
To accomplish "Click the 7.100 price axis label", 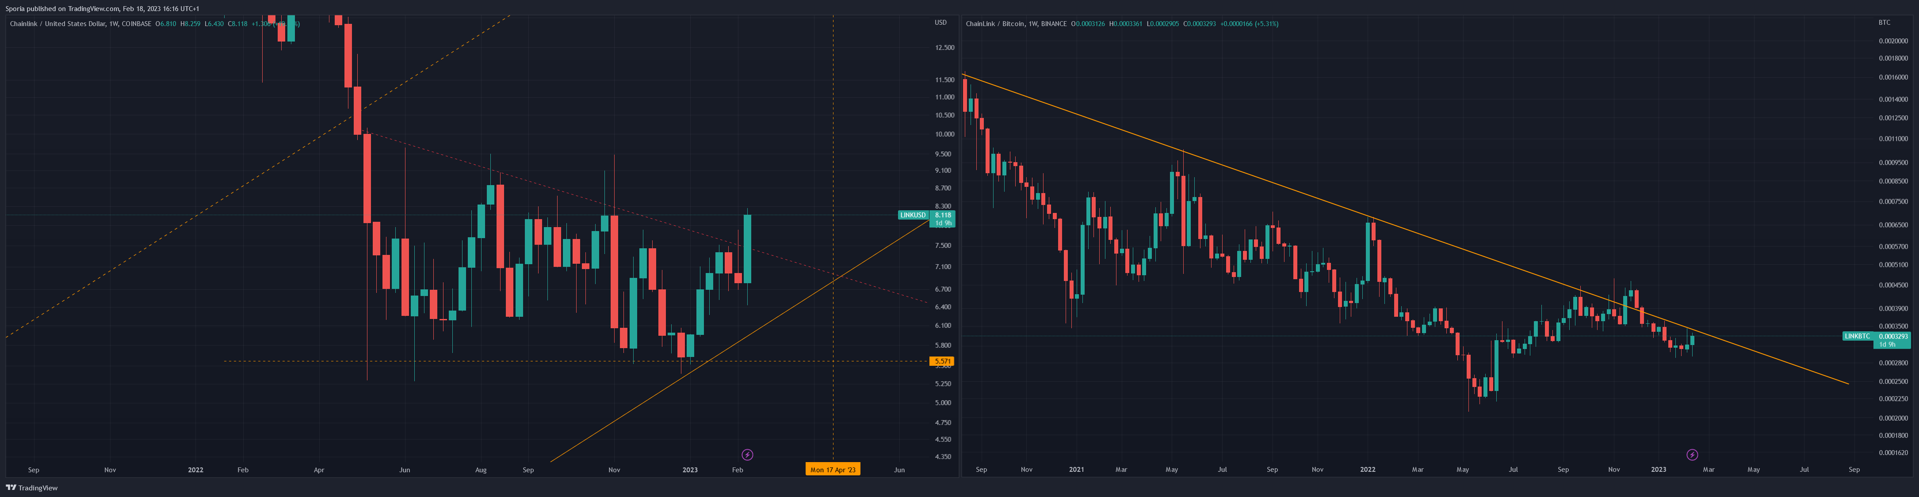I will (943, 267).
